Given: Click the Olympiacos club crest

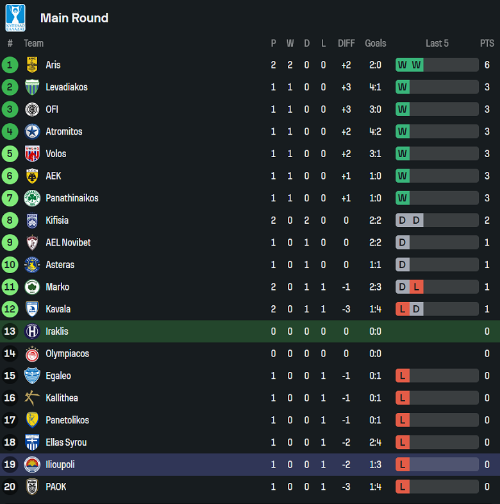Looking at the screenshot, I should [32, 354].
